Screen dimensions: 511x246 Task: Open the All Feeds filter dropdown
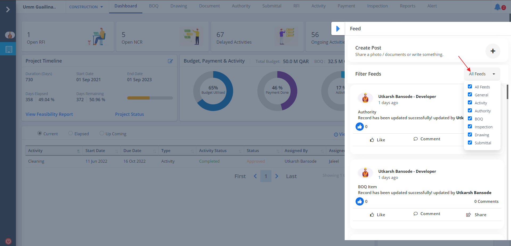482,74
